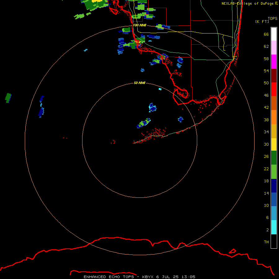
Task: Pick the navy blue legend swatch
Action: pos(274,186)
